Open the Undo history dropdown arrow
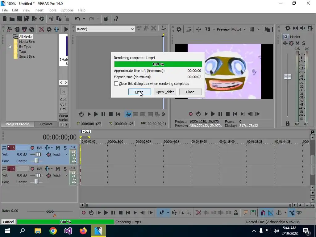The width and height of the screenshot is (316, 237). 84,19
